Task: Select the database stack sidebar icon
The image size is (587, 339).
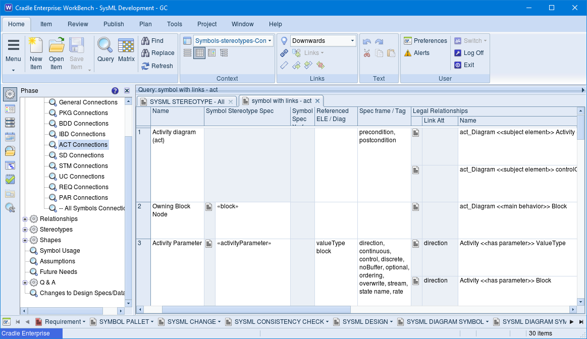Action: [10, 123]
